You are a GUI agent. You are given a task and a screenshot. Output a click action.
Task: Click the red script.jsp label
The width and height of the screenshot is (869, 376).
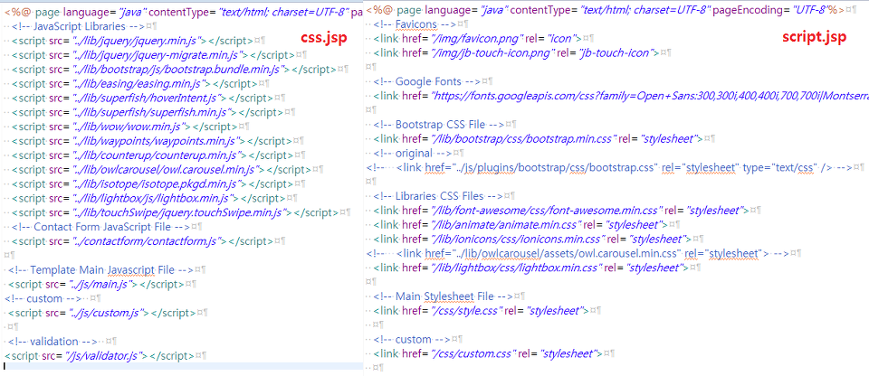814,37
